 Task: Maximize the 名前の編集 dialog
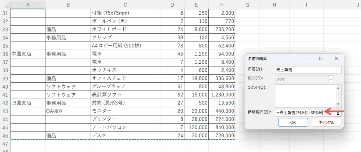(x=320, y=58)
